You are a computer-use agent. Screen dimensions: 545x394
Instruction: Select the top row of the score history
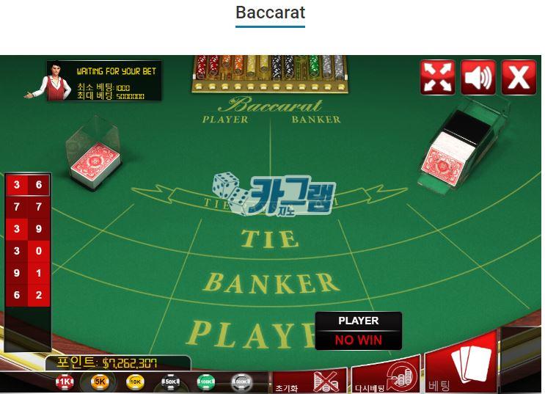28,185
